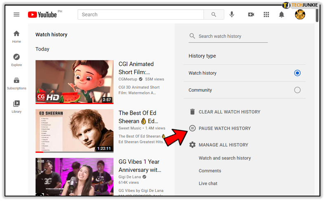Go to Home in sidebar
Viewport: 325px width, 201px height.
16,37
